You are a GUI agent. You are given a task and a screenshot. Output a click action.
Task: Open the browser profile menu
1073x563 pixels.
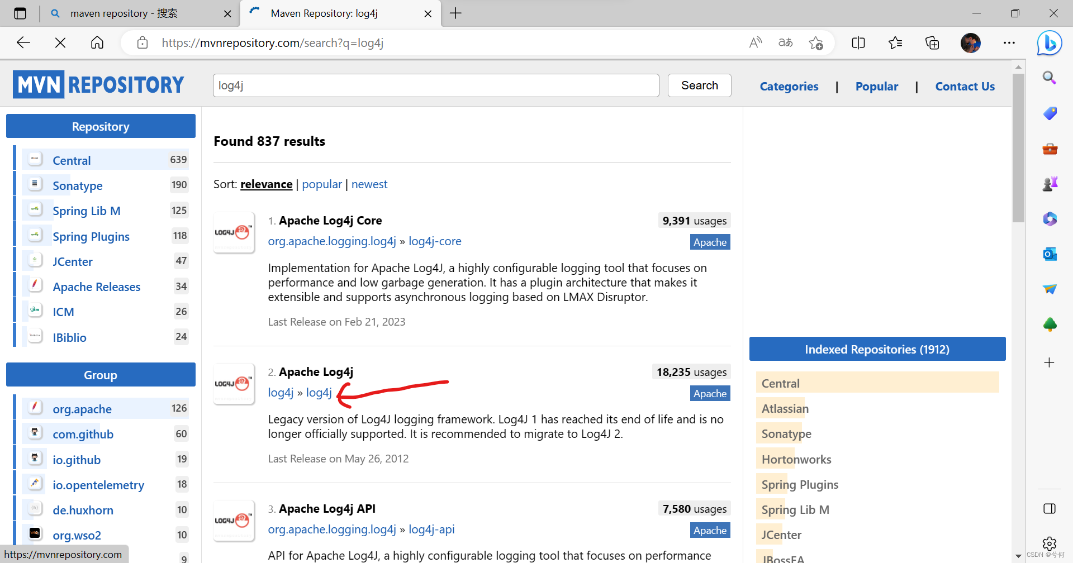coord(971,42)
